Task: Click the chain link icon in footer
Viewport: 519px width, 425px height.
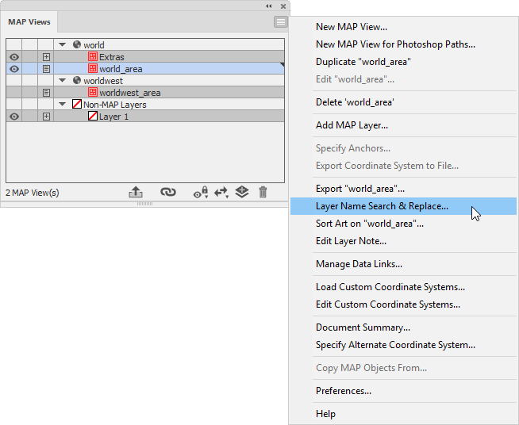Action: click(167, 192)
